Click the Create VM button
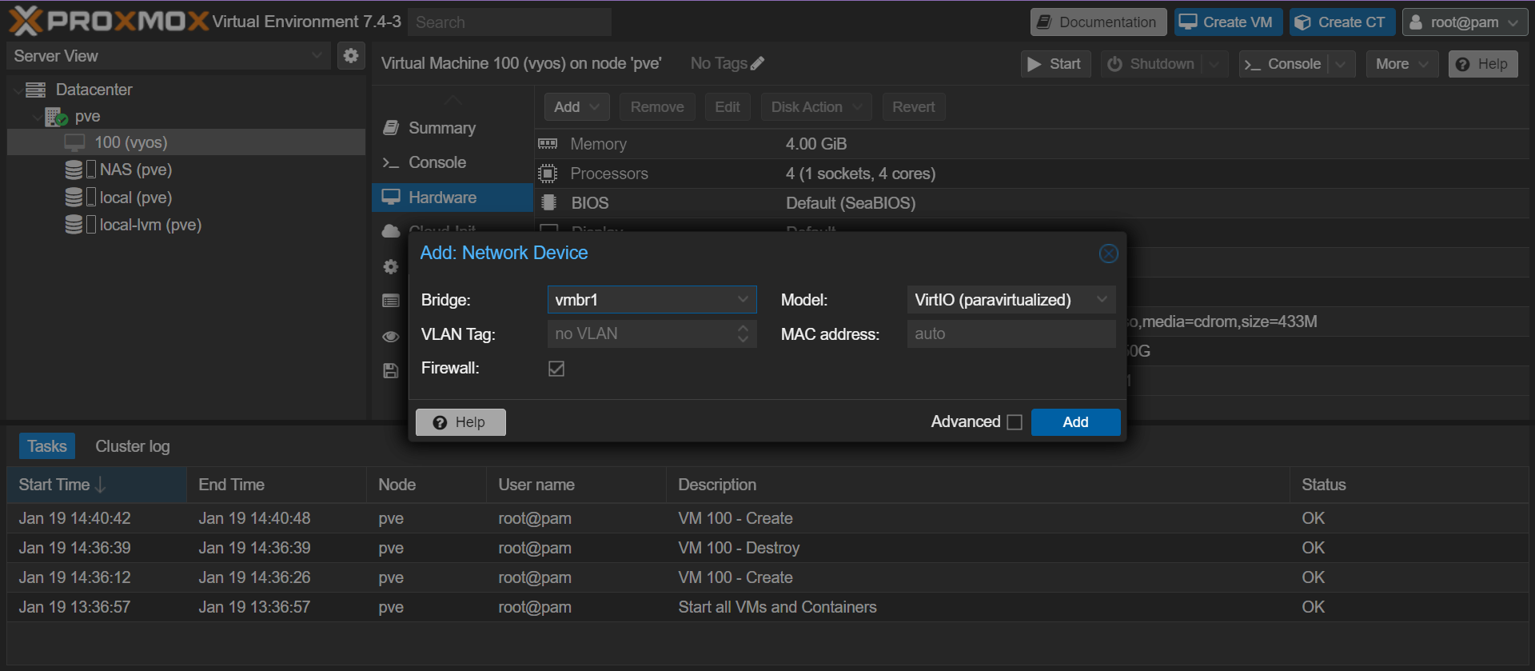The width and height of the screenshot is (1535, 671). click(1228, 22)
